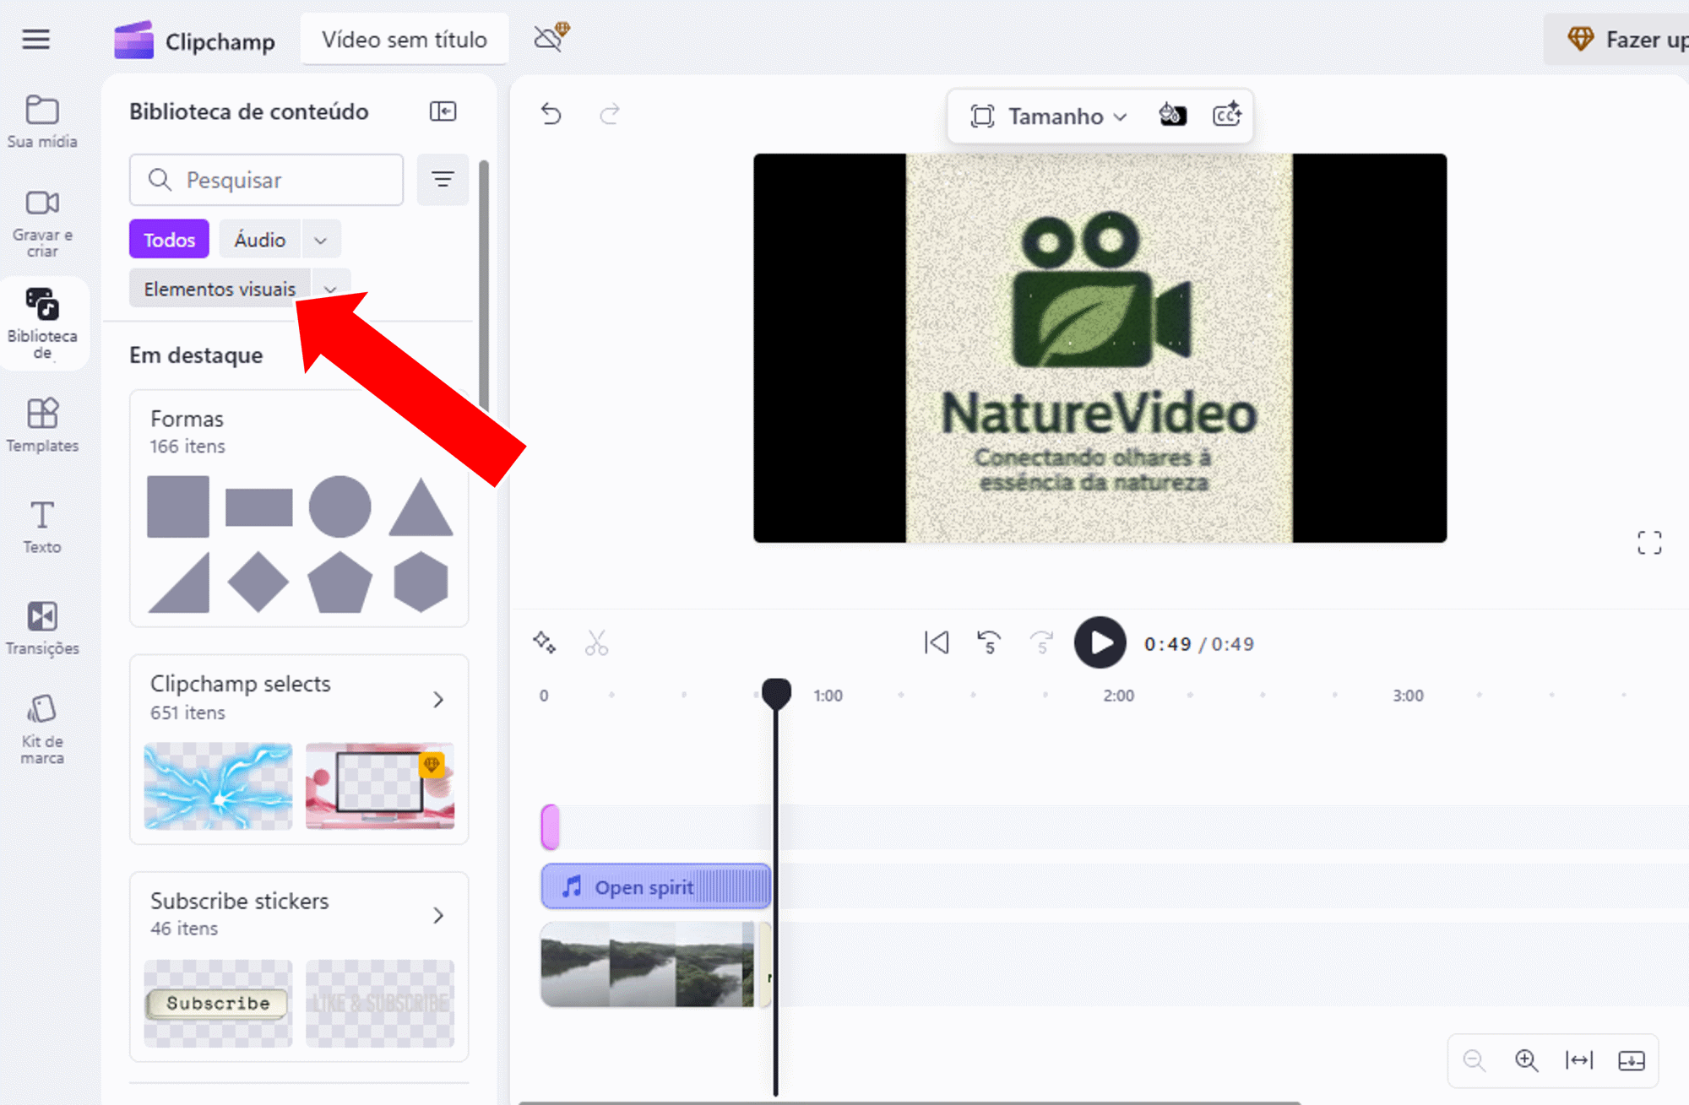The width and height of the screenshot is (1689, 1105).
Task: Toggle the auto captions CC icon
Action: coord(1226,115)
